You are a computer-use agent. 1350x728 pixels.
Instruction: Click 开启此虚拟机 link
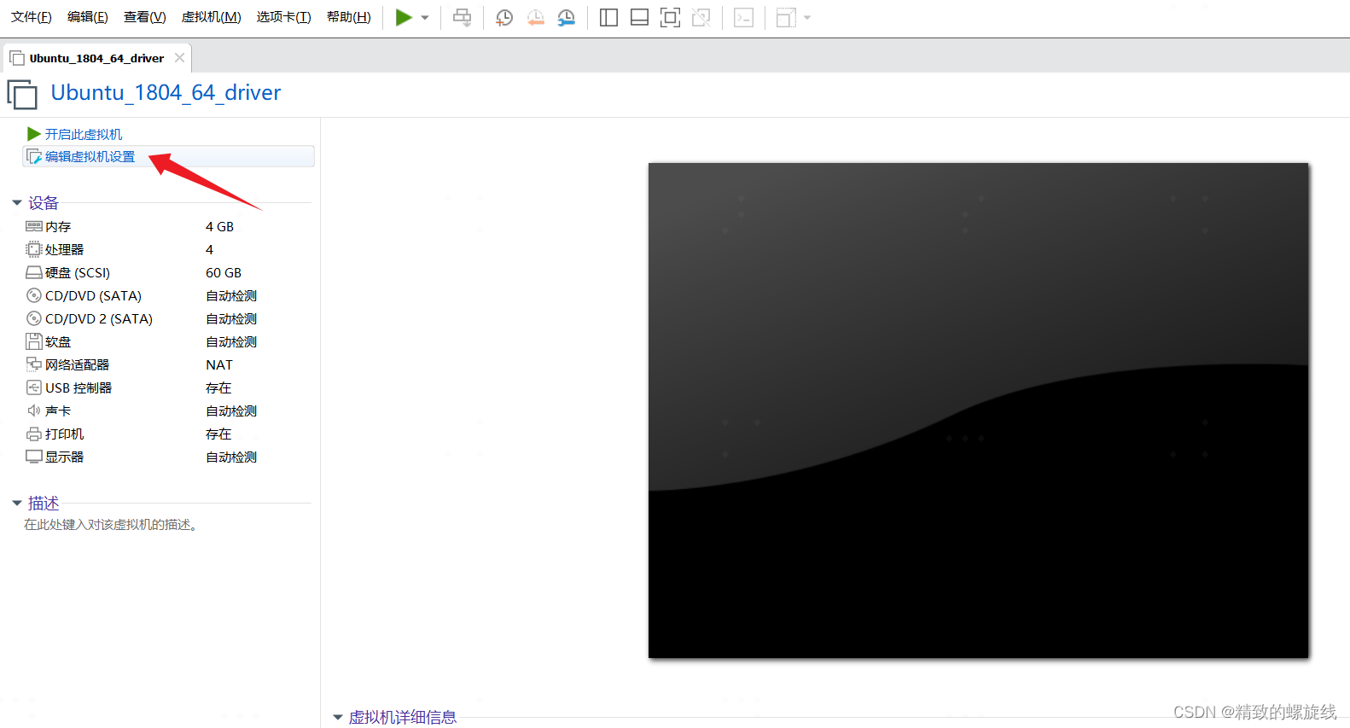tap(84, 134)
